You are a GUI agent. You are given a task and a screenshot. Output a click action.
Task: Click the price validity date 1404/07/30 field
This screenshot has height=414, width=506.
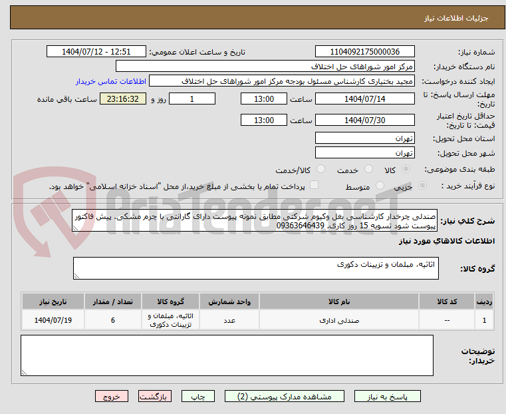(364, 120)
